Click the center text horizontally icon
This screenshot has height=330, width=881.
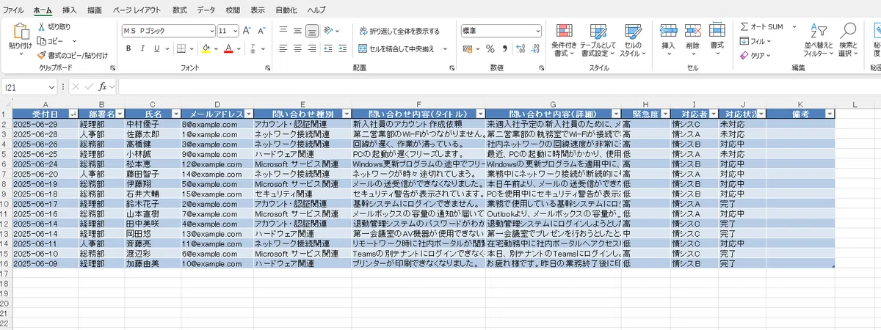(298, 48)
